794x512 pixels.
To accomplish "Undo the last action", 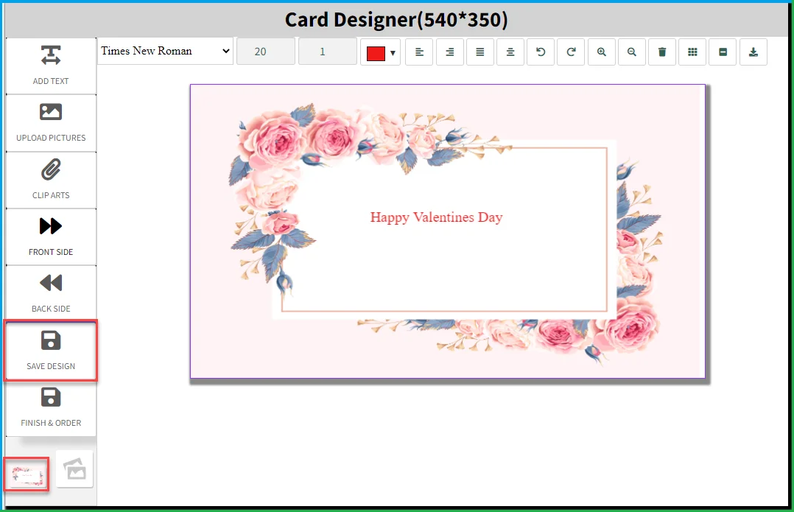I will tap(541, 52).
